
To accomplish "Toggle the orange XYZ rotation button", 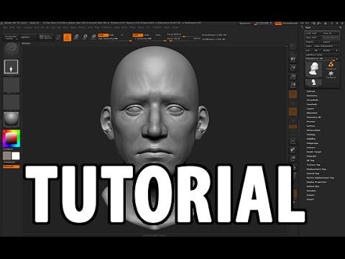I will pos(293,127).
